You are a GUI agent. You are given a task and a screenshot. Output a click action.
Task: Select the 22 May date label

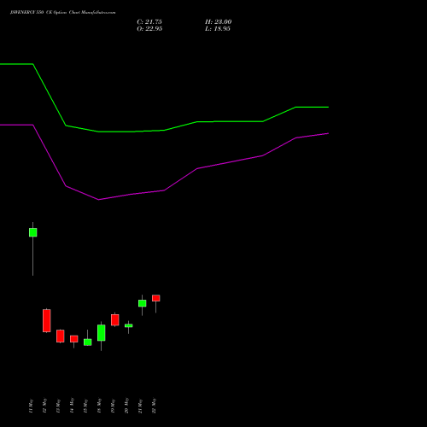(154, 406)
